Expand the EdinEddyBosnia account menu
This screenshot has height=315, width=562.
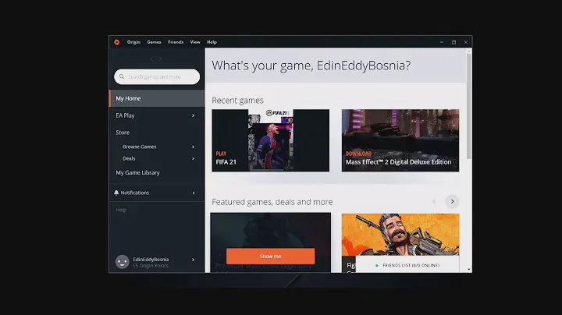pyautogui.click(x=193, y=260)
